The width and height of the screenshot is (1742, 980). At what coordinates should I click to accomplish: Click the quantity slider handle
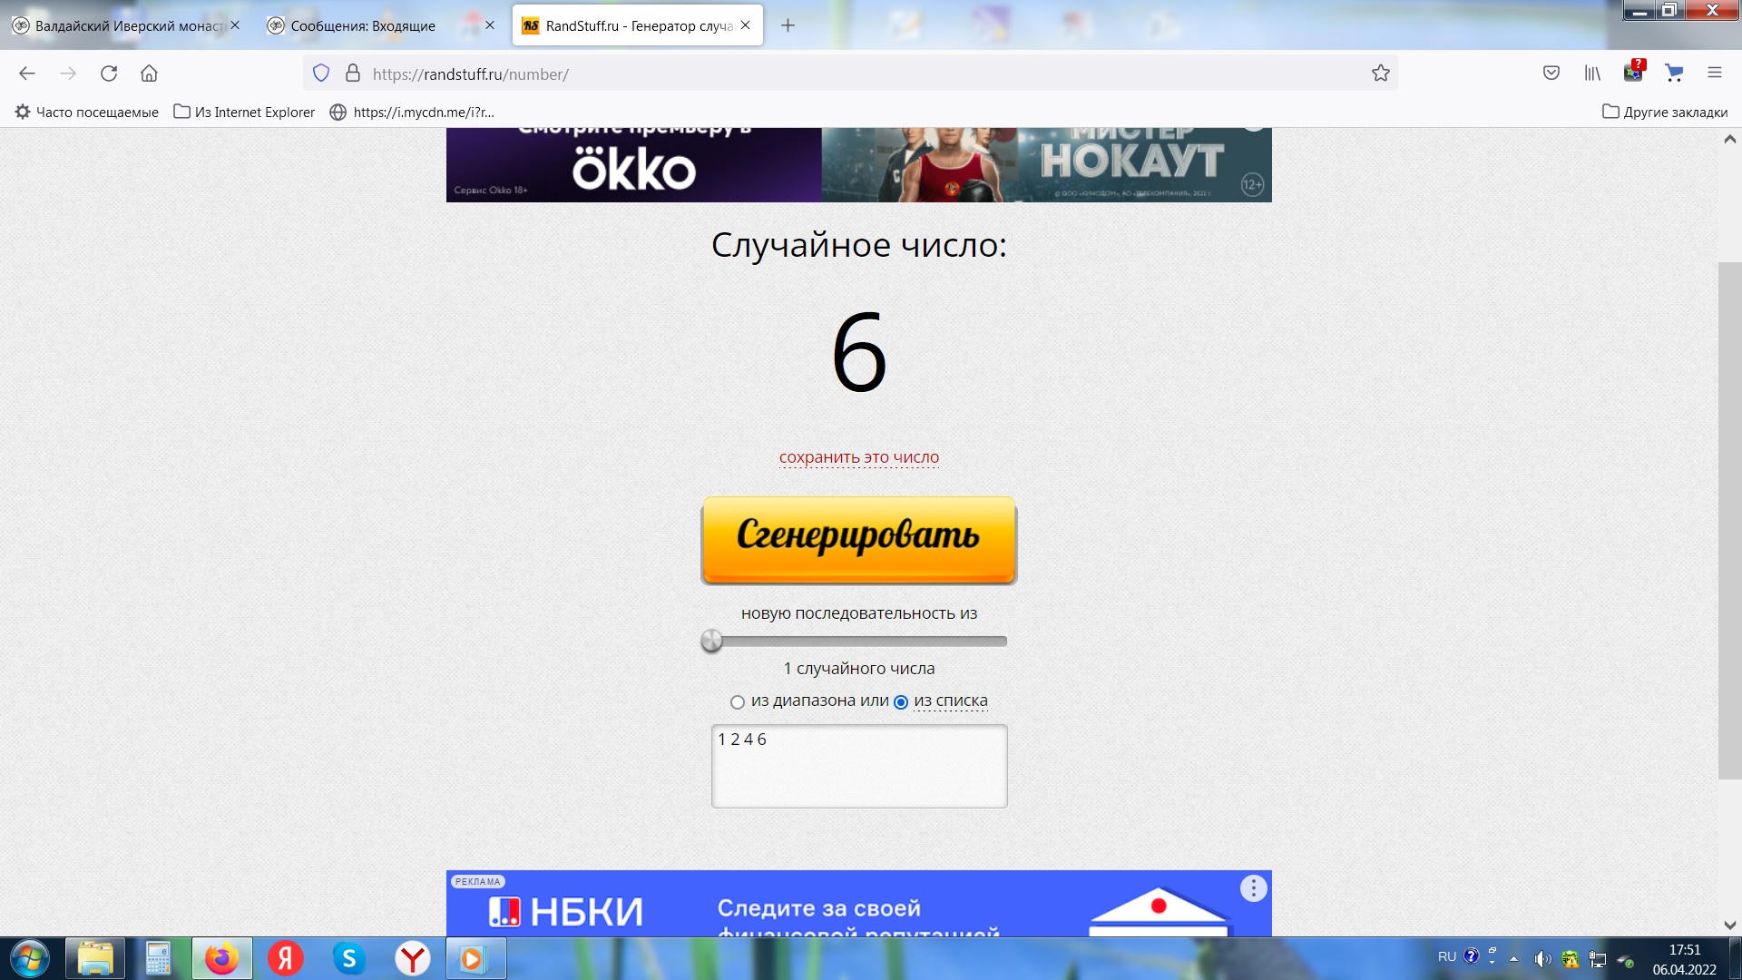[x=712, y=641]
